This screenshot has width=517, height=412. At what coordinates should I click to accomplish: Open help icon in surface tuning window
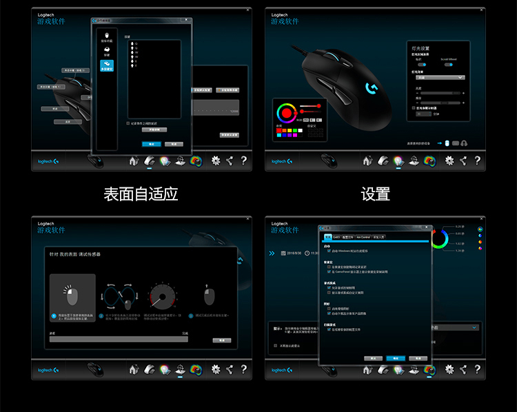point(243,369)
